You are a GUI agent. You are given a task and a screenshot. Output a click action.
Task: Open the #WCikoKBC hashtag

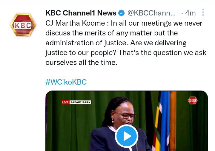tap(66, 82)
